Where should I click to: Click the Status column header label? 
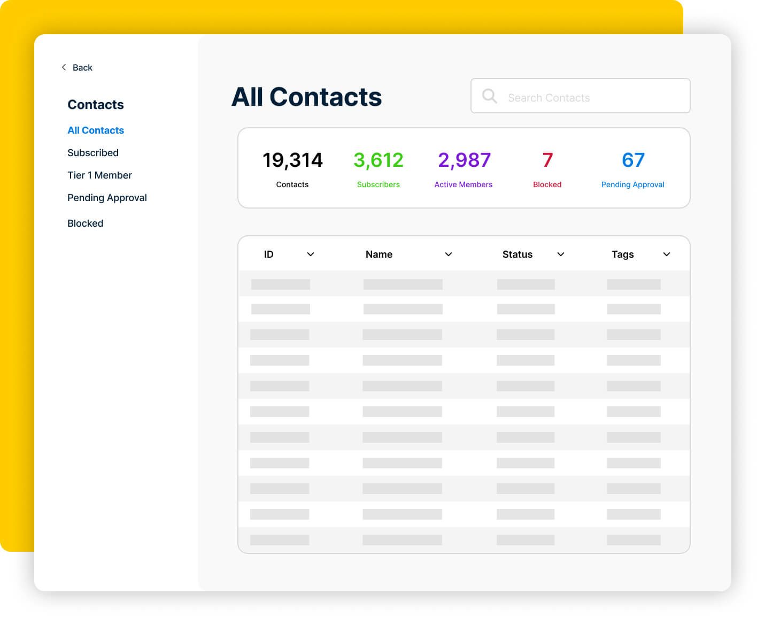517,254
